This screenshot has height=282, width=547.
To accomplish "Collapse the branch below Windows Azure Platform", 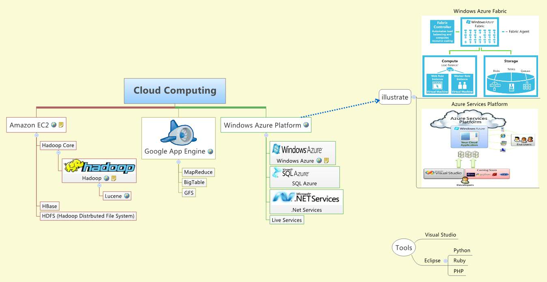I will coord(266,135).
